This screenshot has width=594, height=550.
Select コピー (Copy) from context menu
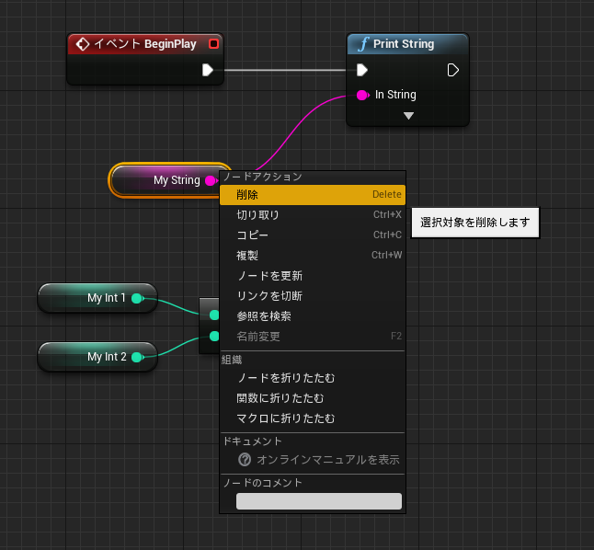tap(313, 235)
